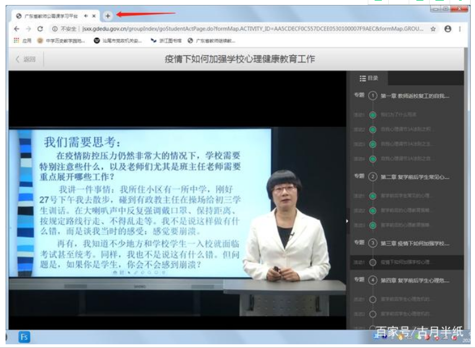
Task: Close the current browser tab
Action: tap(94, 16)
